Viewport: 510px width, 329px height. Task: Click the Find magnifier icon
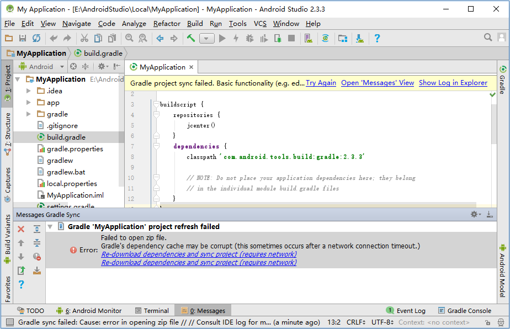pyautogui.click(x=129, y=39)
